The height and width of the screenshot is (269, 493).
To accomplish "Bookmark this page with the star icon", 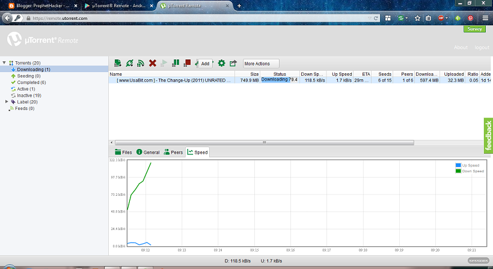I will click(417, 18).
